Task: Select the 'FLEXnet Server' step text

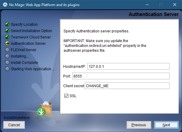Action: [x=24, y=50]
